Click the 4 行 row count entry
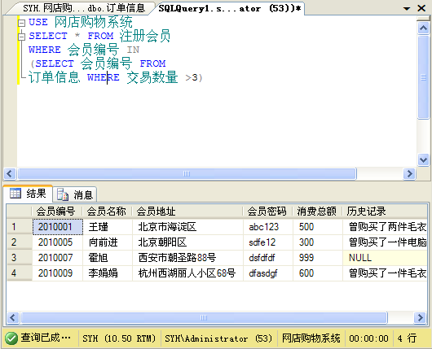432x349 pixels. [407, 338]
